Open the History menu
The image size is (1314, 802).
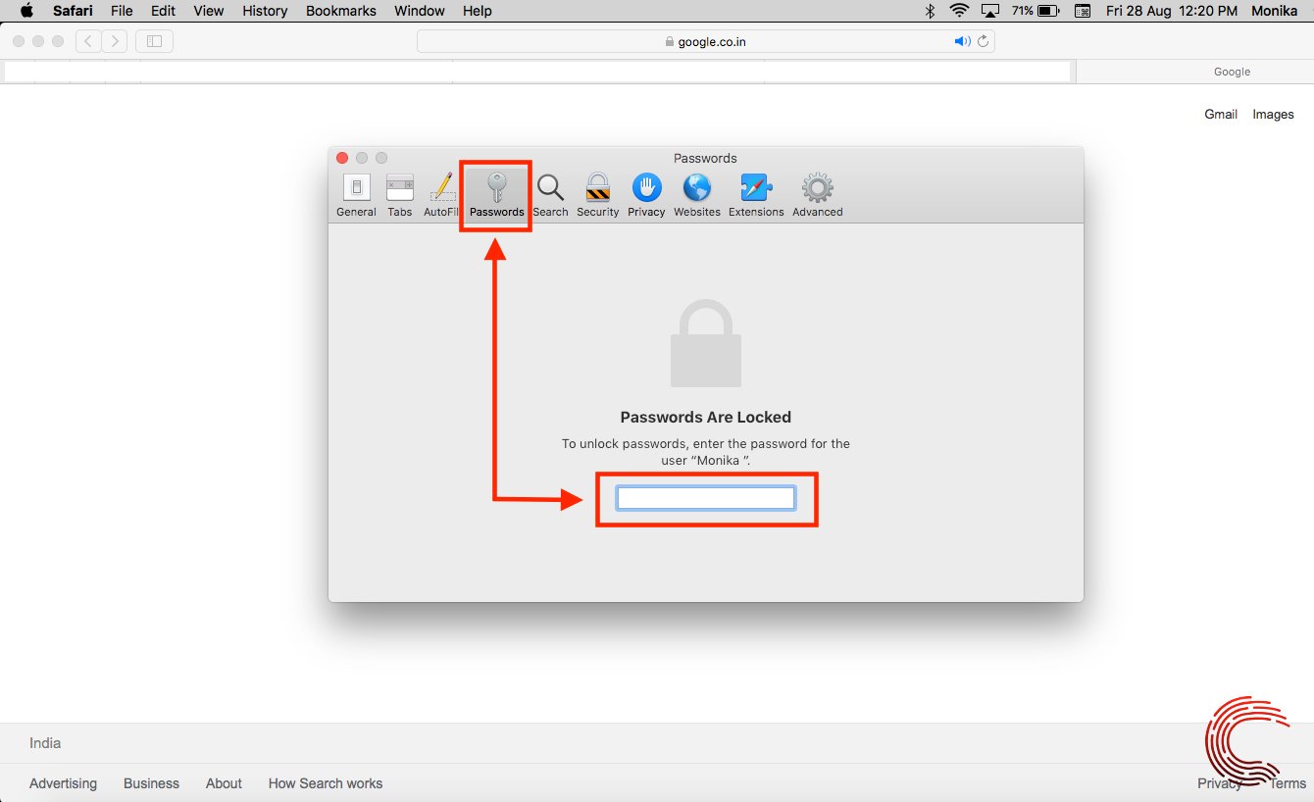click(x=265, y=11)
